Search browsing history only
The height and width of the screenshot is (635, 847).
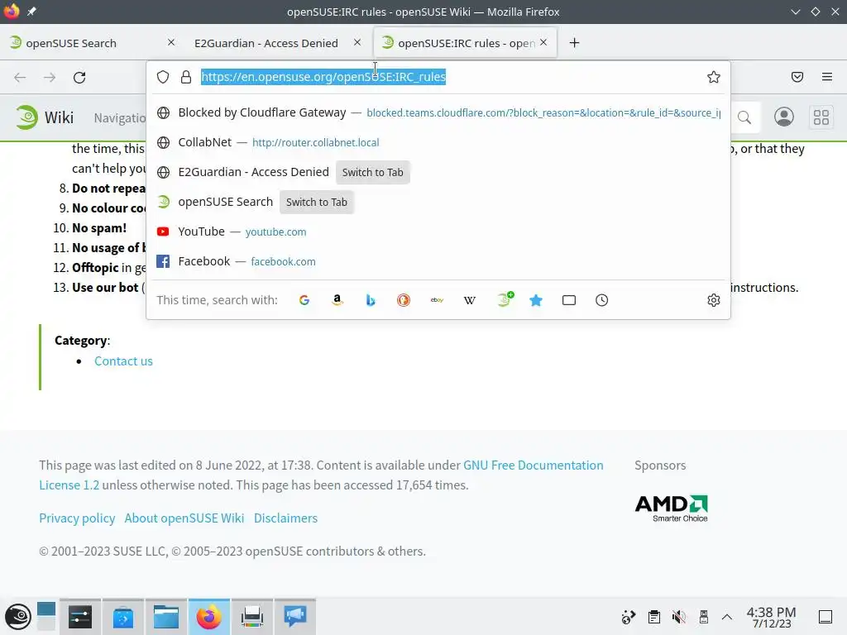(x=602, y=300)
